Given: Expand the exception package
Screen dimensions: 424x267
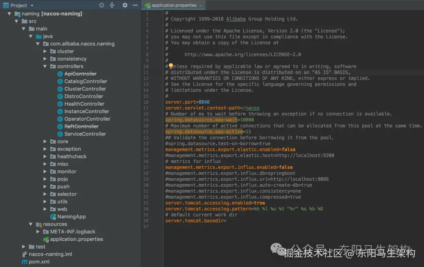Looking at the screenshot, I should click(x=45, y=149).
